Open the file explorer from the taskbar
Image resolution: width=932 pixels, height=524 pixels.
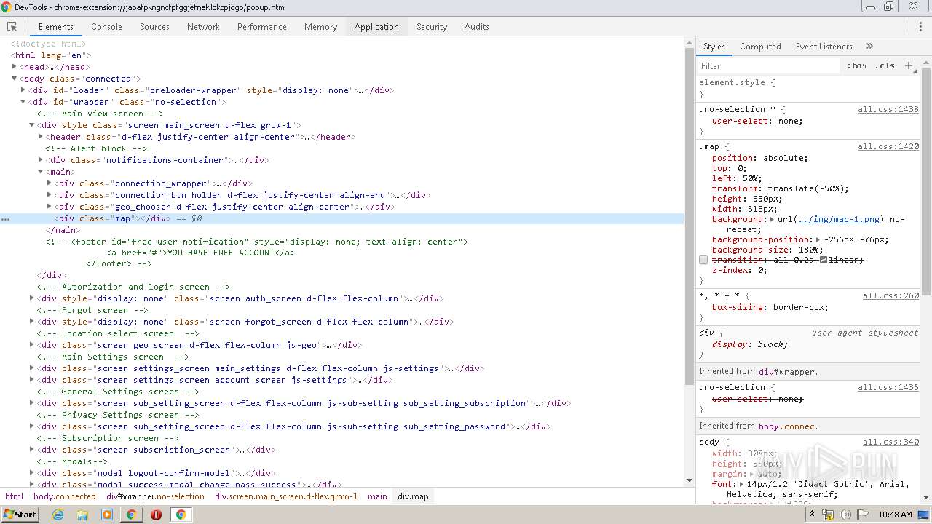[82, 515]
